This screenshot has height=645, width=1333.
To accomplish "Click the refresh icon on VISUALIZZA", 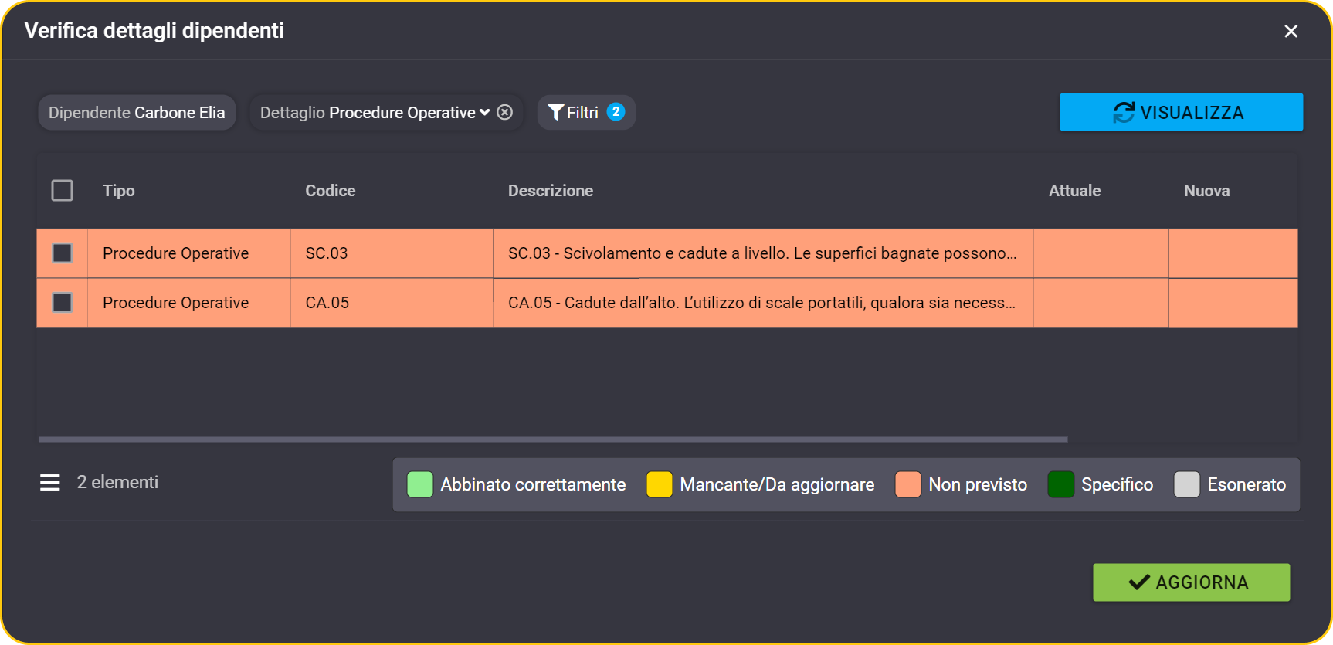I will [1124, 113].
